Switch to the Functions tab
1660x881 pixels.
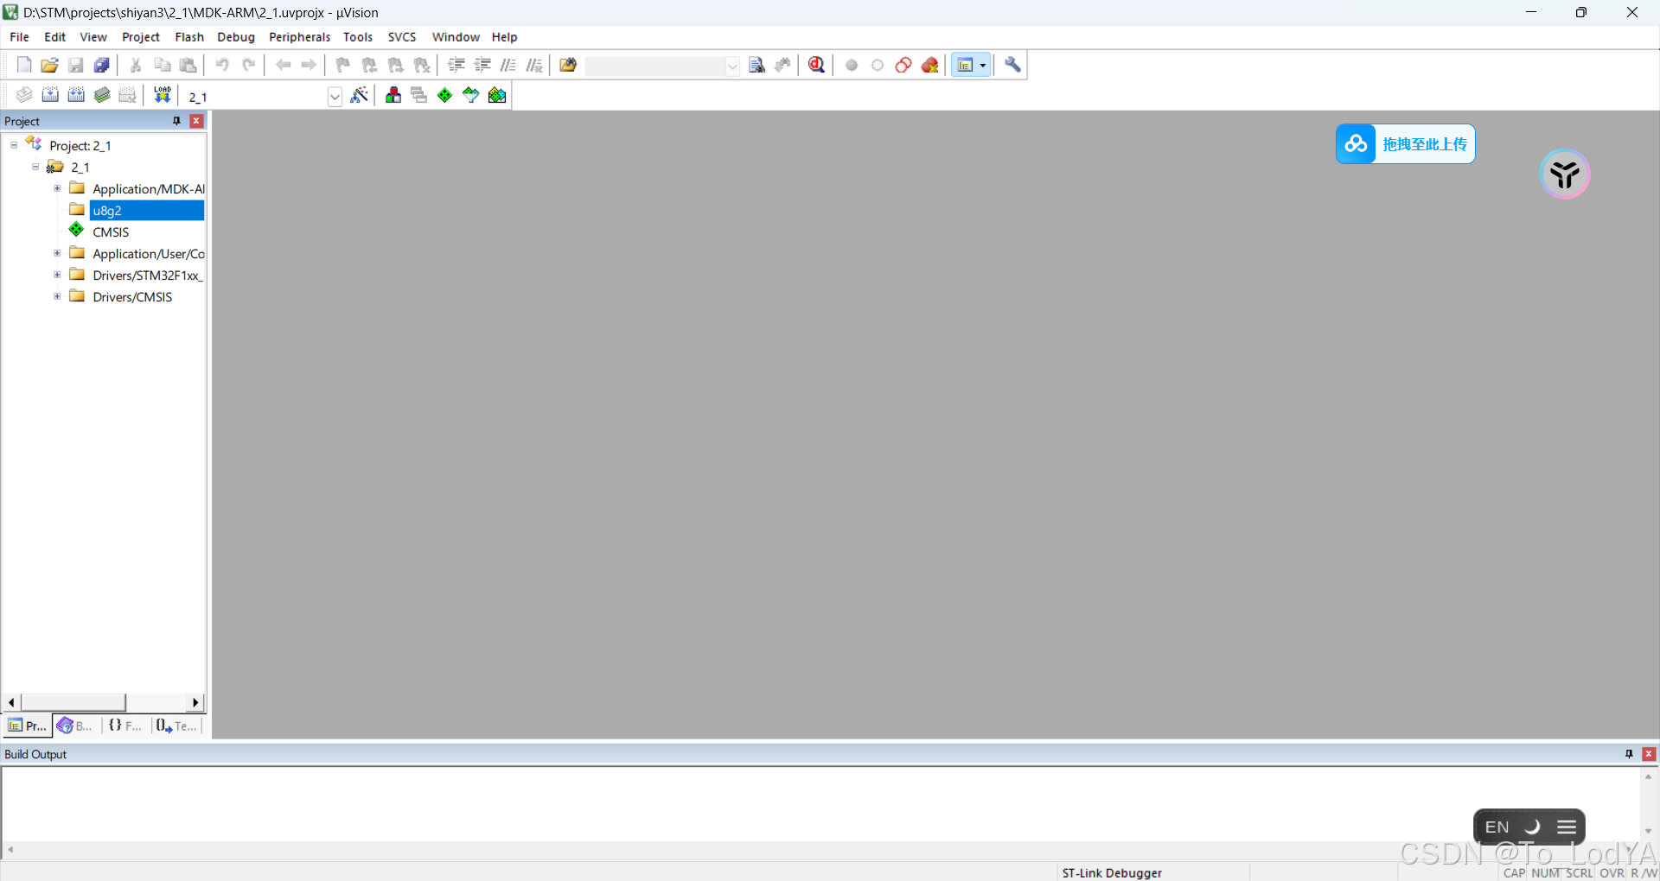coord(125,726)
